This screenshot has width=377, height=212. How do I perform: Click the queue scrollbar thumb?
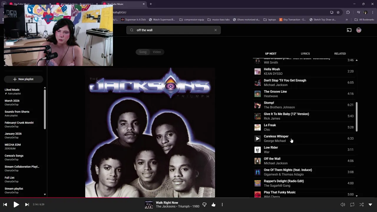coord(357,117)
